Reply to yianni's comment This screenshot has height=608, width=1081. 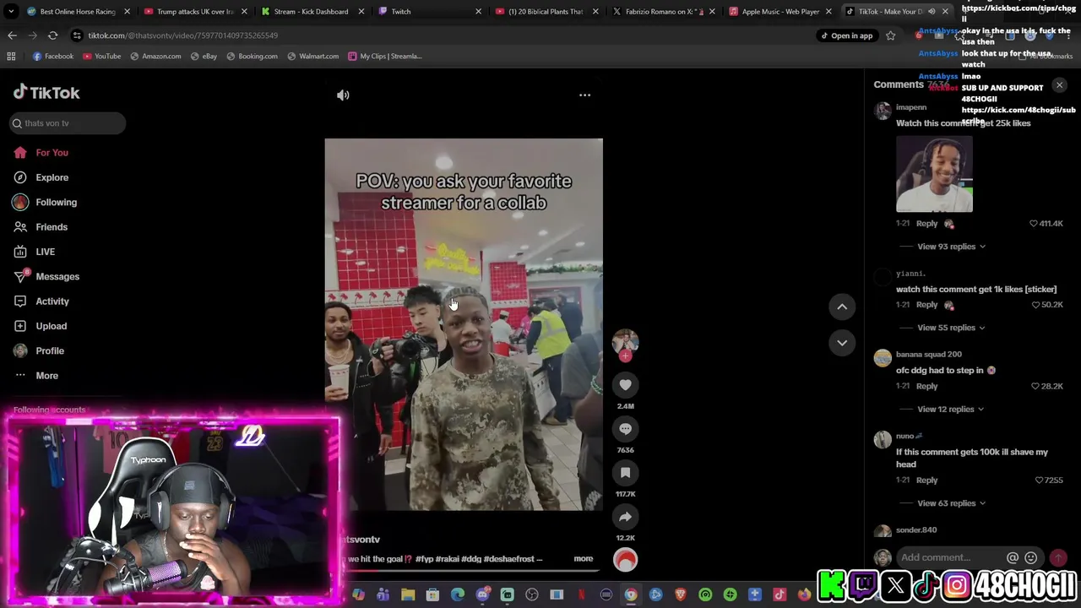point(926,305)
